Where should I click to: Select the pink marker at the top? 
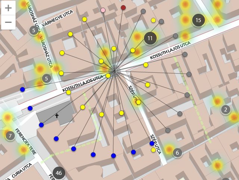click(x=103, y=10)
